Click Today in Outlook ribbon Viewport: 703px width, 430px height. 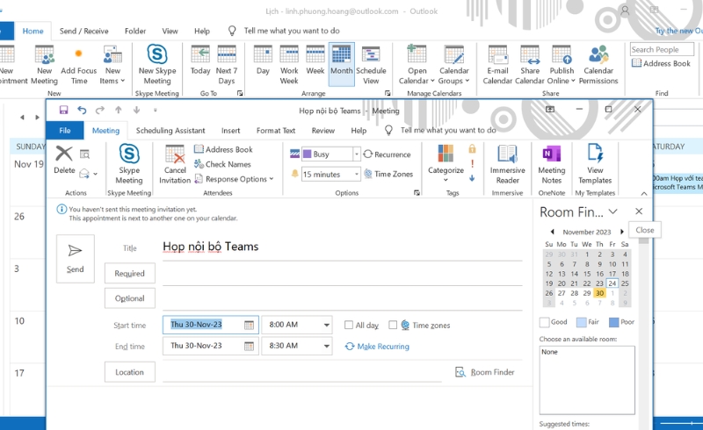point(200,61)
